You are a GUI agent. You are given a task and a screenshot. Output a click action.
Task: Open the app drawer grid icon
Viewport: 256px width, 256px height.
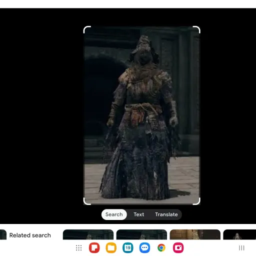pos(78,248)
